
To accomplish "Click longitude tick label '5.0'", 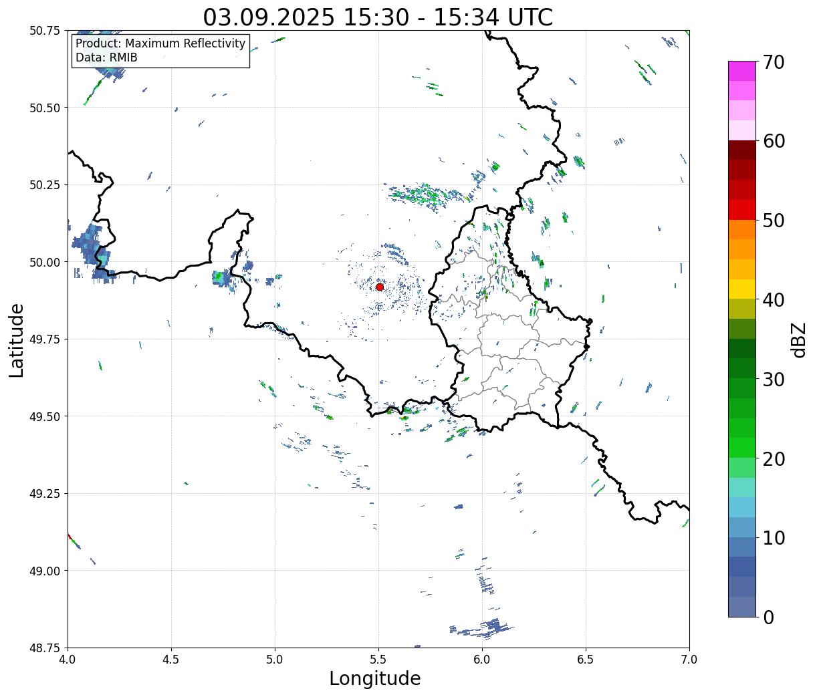I will 275,660.
